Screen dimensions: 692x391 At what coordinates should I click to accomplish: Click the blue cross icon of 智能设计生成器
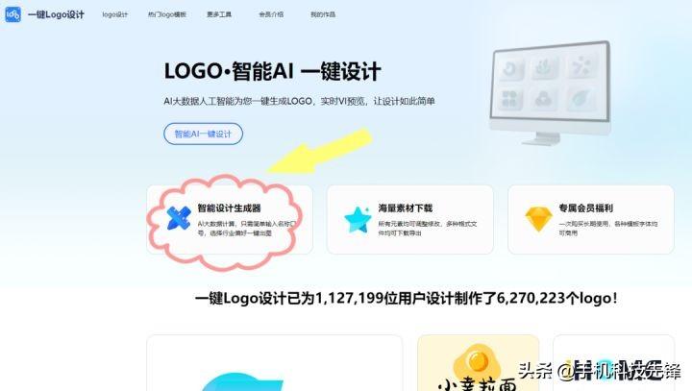point(179,218)
